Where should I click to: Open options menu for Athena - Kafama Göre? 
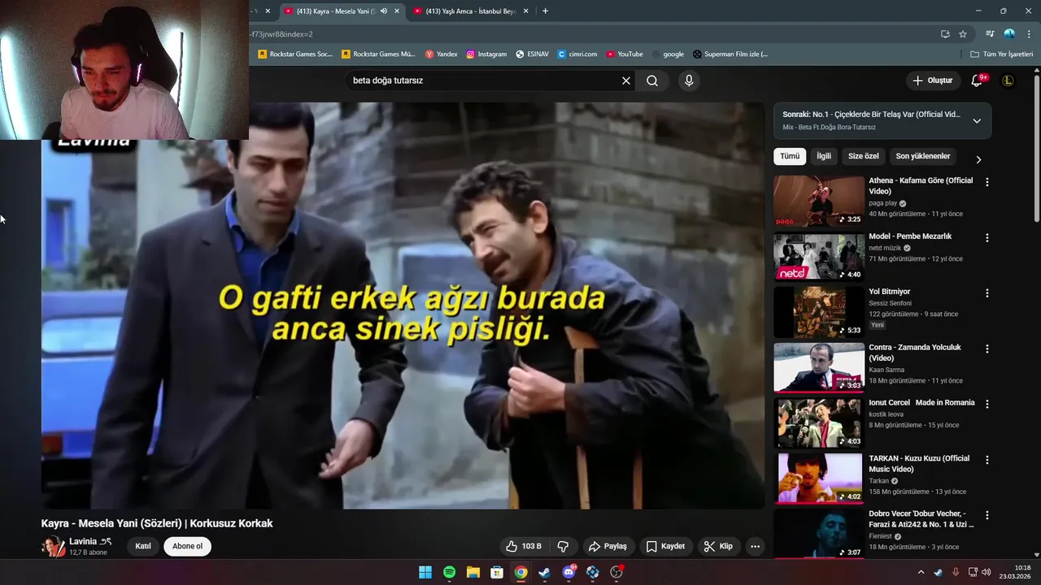coord(987,182)
